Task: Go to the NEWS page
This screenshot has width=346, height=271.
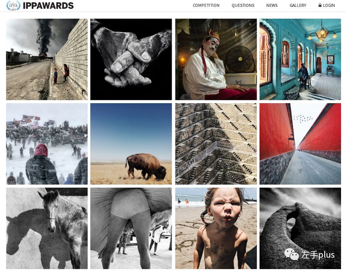Action: point(272,5)
